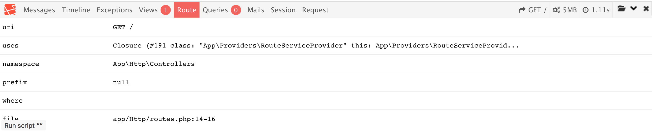Minimize the debugbar with the chevron arrow
The height and width of the screenshot is (132, 652).
point(634,8)
